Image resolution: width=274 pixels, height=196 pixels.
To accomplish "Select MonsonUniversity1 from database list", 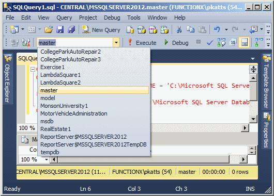I will point(94,106).
